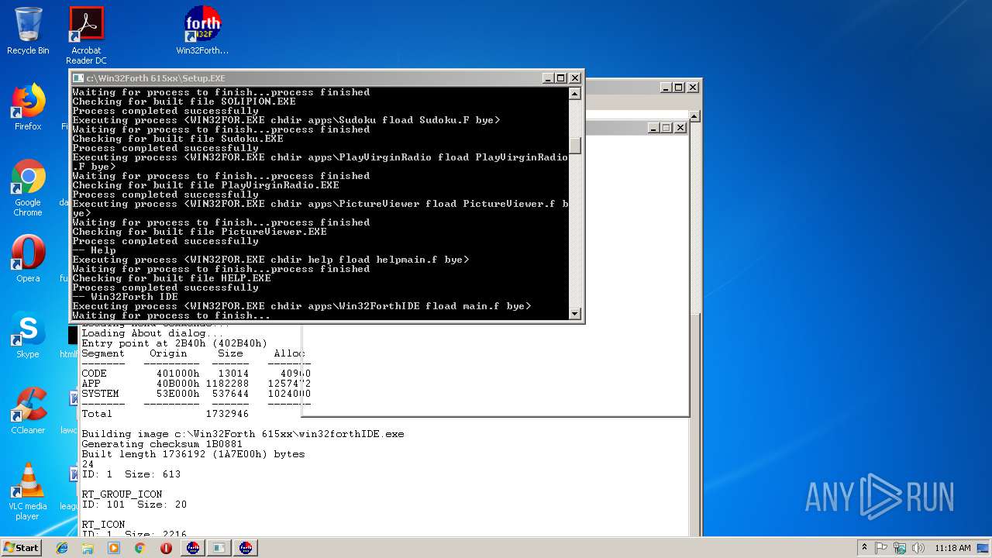Open Firefox from the desktop
The image size is (992, 558).
pyautogui.click(x=28, y=107)
